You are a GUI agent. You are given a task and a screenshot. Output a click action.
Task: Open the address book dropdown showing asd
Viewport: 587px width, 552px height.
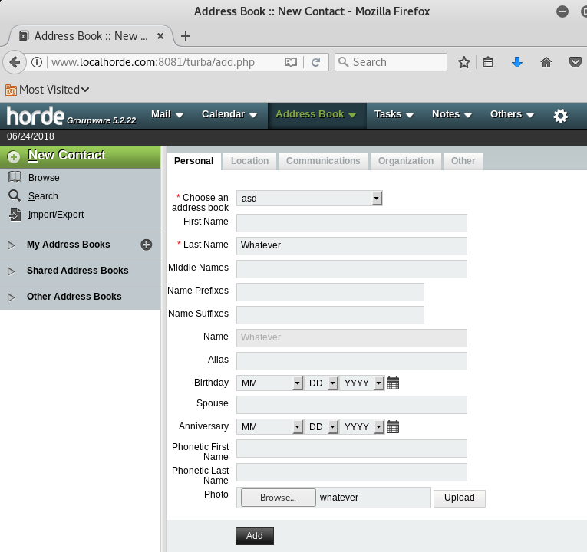click(309, 199)
